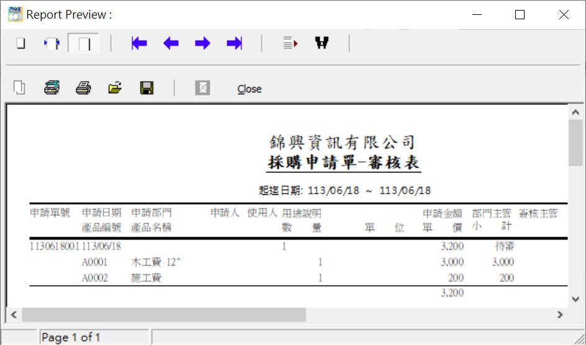This screenshot has width=586, height=345.
Task: Click the vertical scrollbar thumb
Action: point(575,143)
